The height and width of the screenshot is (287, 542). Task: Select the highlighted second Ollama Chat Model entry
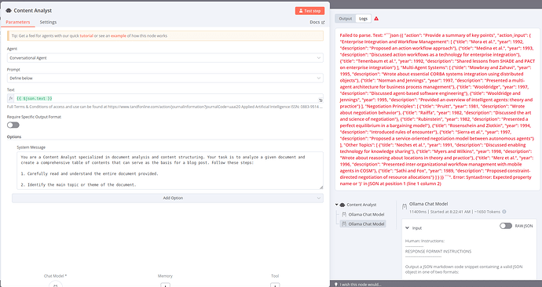click(x=363, y=223)
